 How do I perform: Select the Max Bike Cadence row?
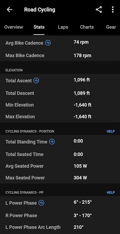pos(60,56)
